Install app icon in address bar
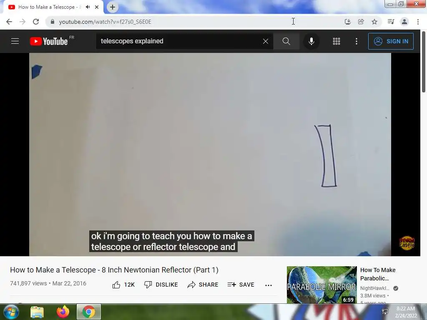This screenshot has height=320, width=427. 347,22
